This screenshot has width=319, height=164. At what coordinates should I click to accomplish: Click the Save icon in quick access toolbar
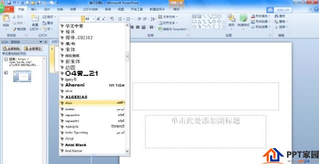(9, 3)
